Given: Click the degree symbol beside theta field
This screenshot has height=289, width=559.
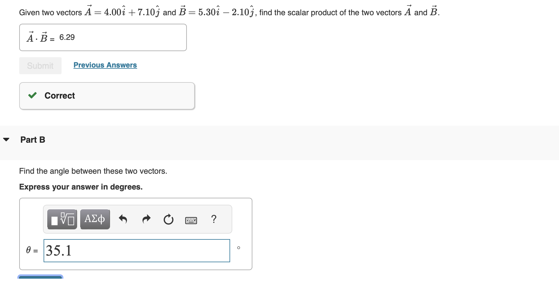Looking at the screenshot, I should click(x=239, y=248).
